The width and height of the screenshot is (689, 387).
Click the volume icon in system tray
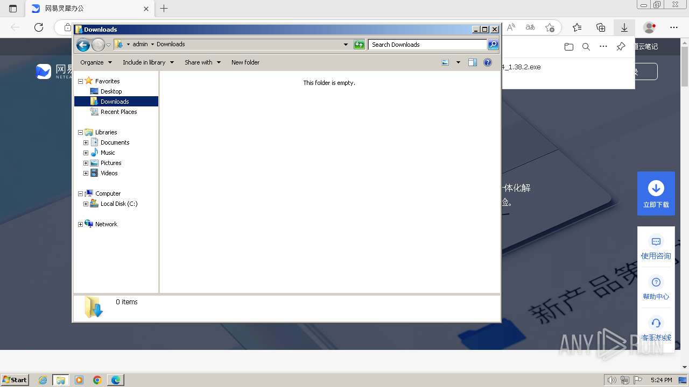tap(611, 380)
